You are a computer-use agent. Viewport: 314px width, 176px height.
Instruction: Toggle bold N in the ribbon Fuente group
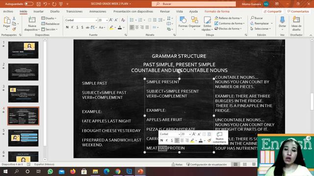pos(67,27)
